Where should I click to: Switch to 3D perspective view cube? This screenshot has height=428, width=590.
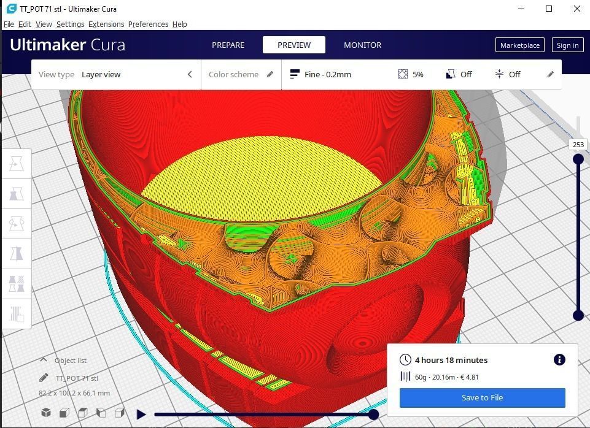[46, 413]
